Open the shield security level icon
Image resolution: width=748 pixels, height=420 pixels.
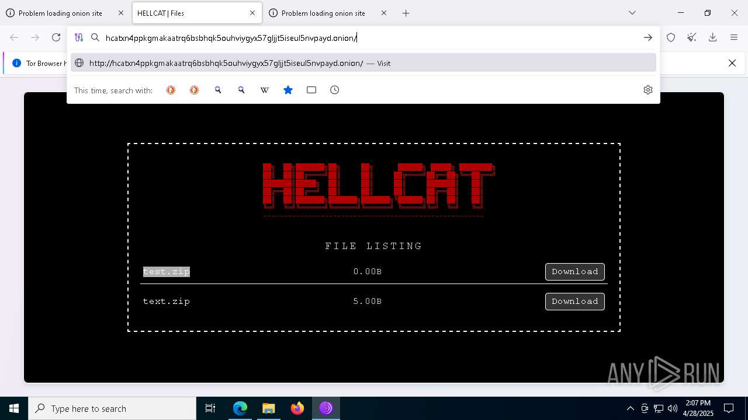coord(671,37)
